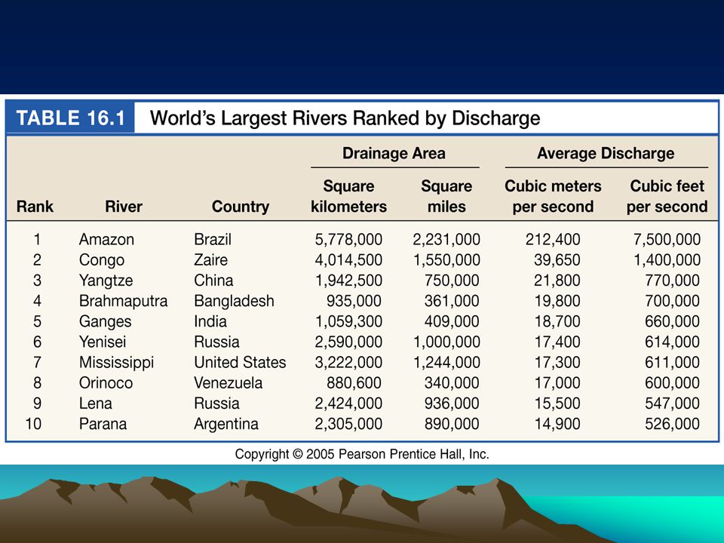This screenshot has width=724, height=543.
Task: Select the 'Orinoco' river cell
Action: tap(106, 383)
